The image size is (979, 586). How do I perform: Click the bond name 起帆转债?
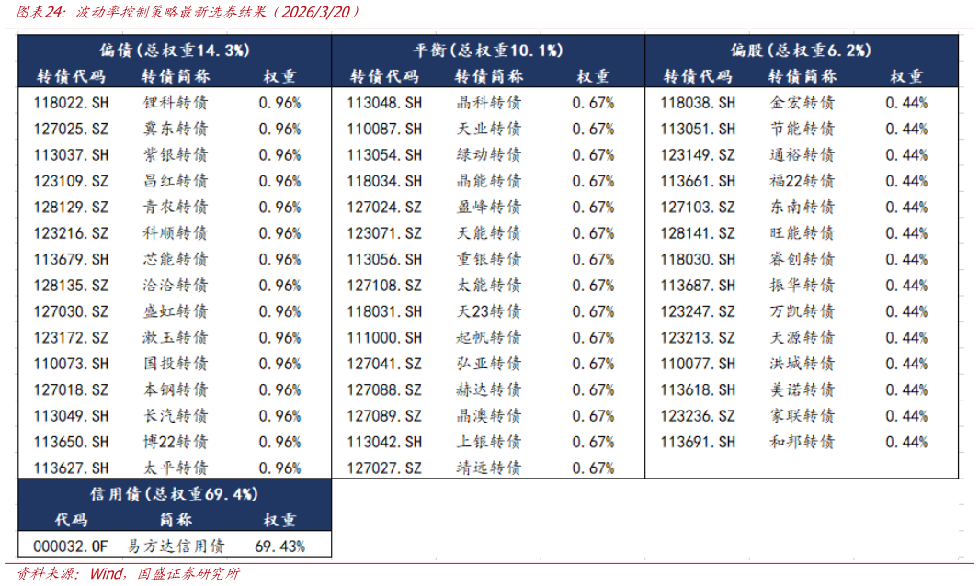pos(489,338)
